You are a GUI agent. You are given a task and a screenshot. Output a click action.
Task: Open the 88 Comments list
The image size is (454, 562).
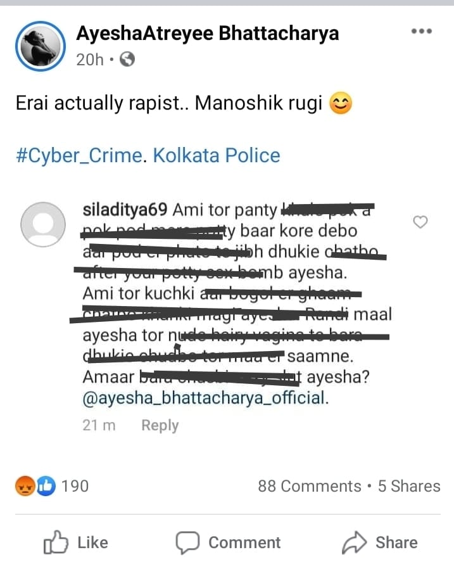pyautogui.click(x=310, y=487)
